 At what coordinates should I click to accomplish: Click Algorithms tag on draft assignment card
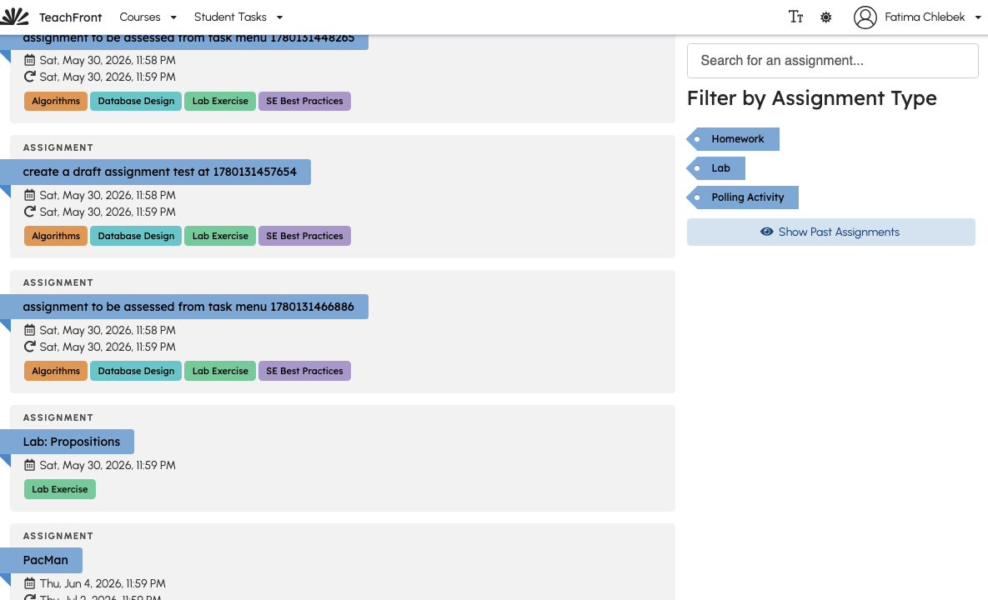point(56,236)
